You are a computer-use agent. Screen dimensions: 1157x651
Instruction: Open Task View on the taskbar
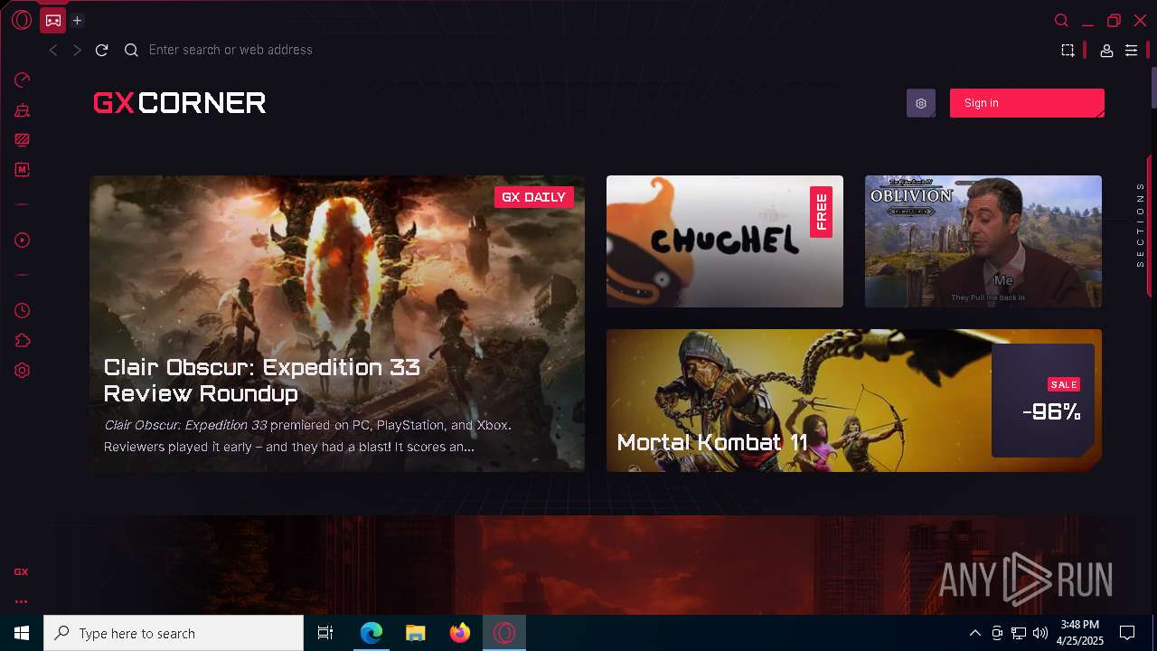[x=325, y=633]
